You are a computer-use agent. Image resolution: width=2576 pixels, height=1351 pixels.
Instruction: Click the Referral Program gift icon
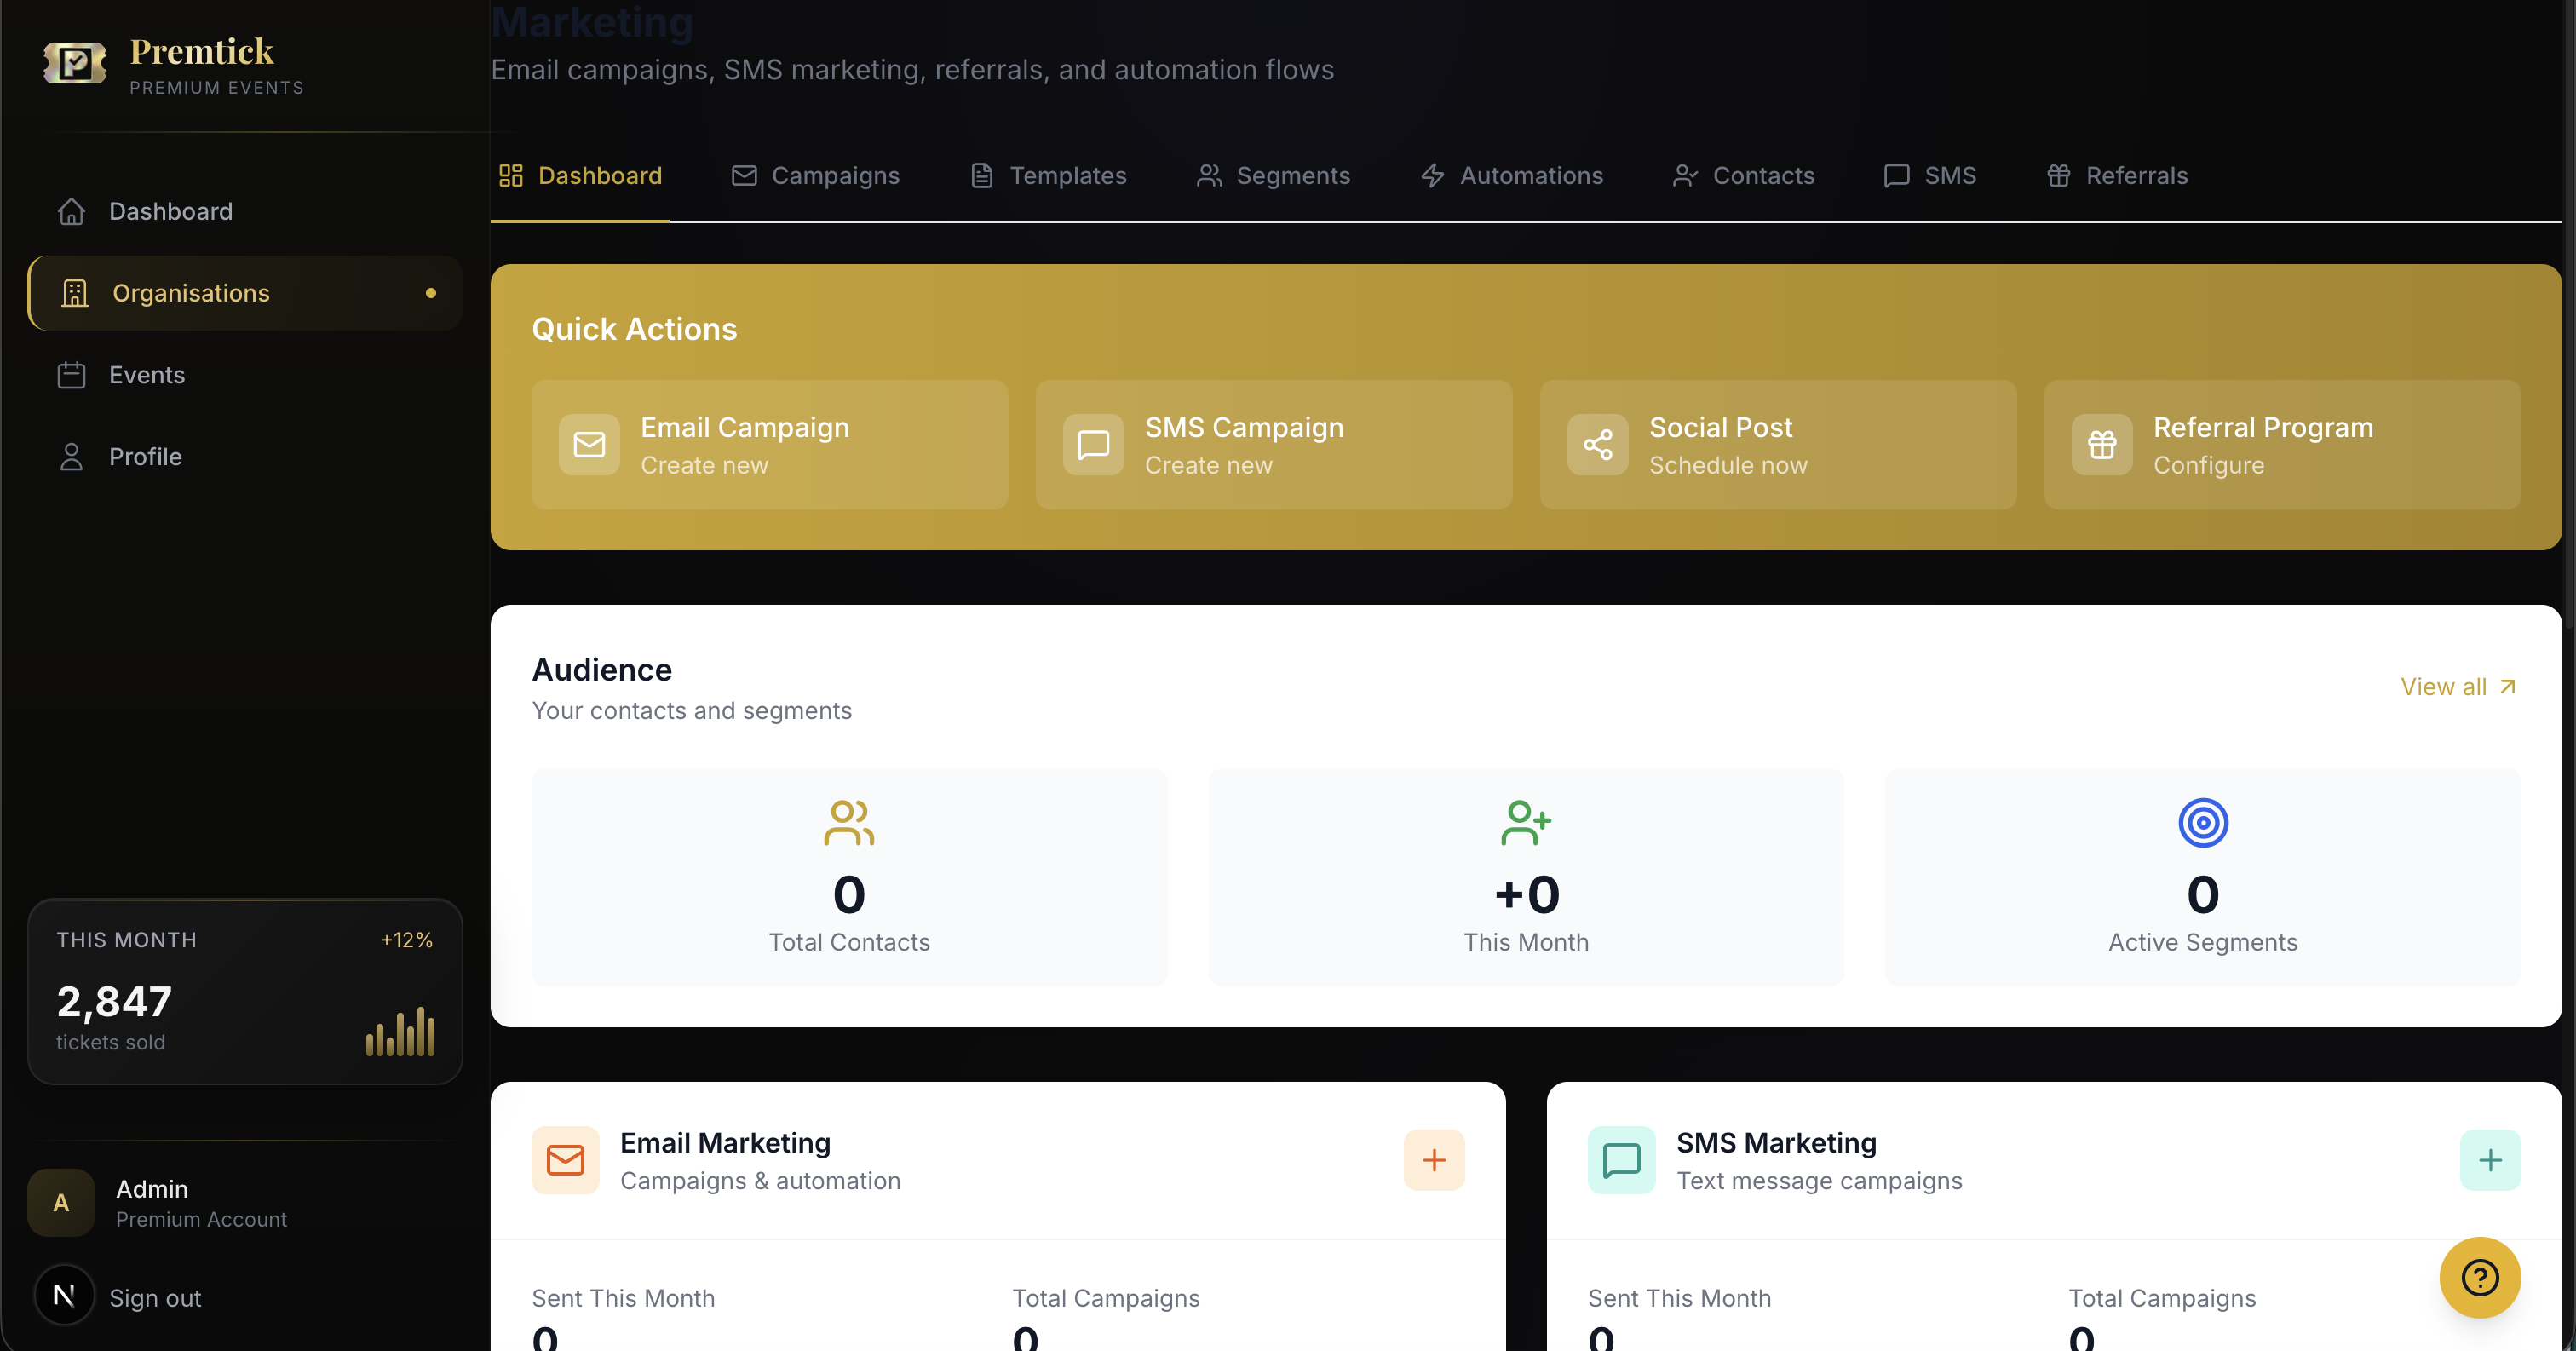[2101, 444]
